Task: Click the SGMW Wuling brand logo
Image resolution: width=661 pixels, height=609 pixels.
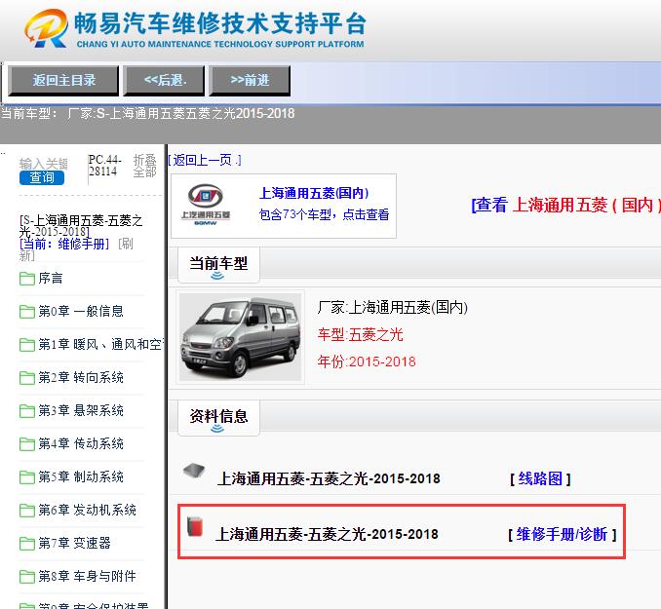Action: point(206,205)
